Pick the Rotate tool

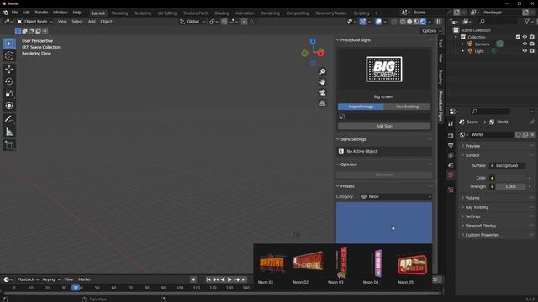tap(9, 81)
